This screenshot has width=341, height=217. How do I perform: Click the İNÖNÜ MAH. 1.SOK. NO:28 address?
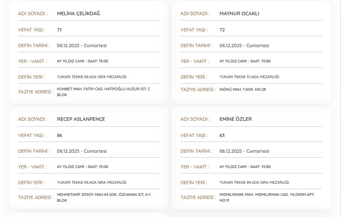(x=243, y=89)
